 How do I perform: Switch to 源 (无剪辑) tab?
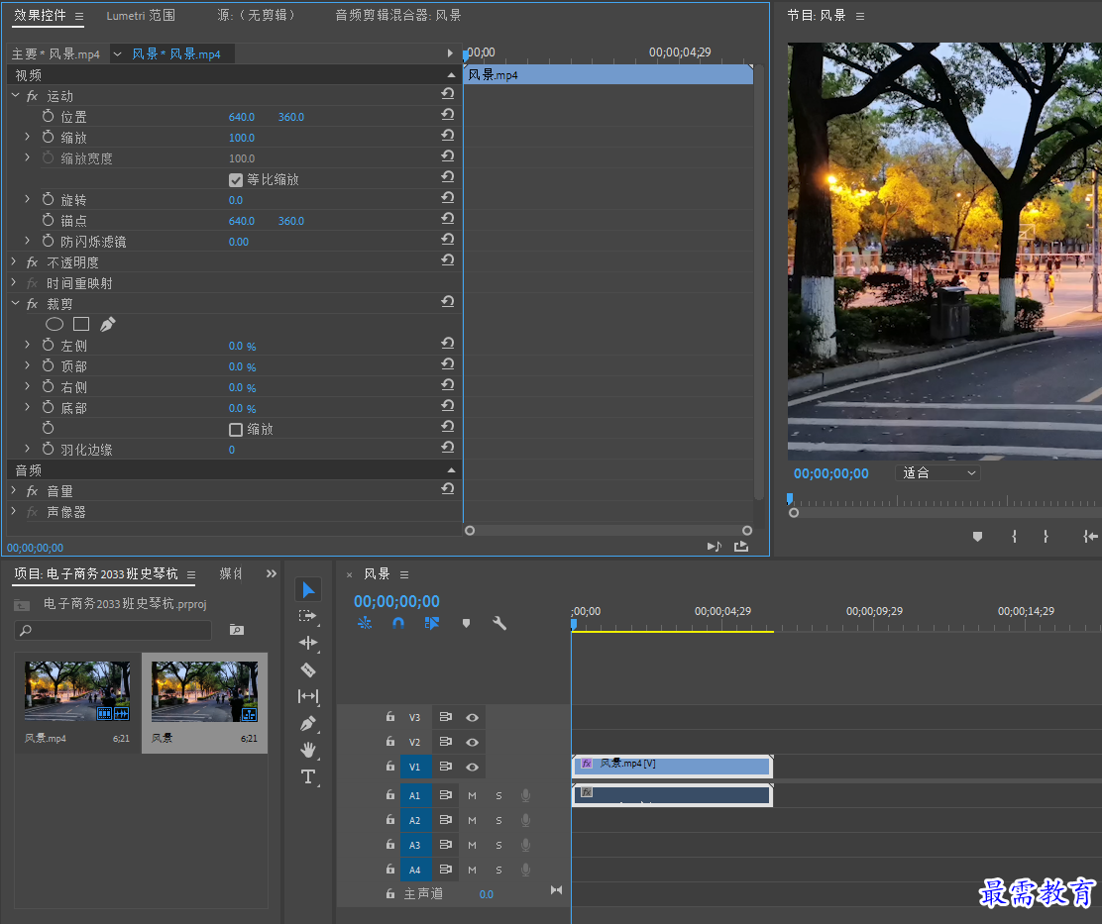click(256, 16)
